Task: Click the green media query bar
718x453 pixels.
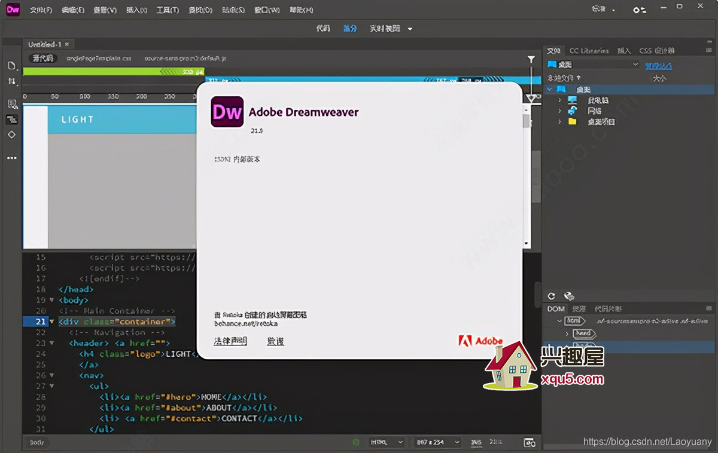Action: (114, 72)
